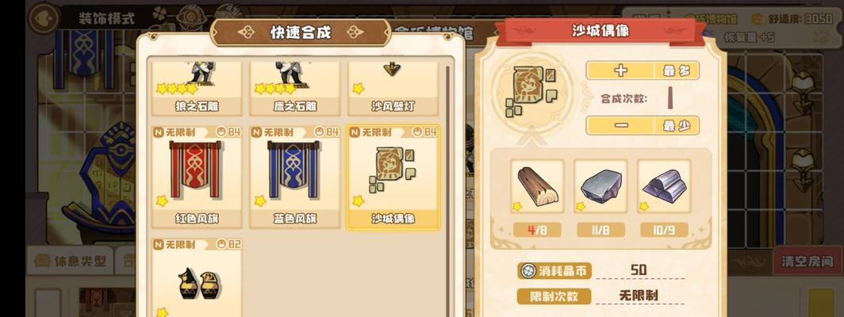The height and width of the screenshot is (317, 844).
Task: Tap the back arrow beside 装饰模式
Action: (x=44, y=17)
